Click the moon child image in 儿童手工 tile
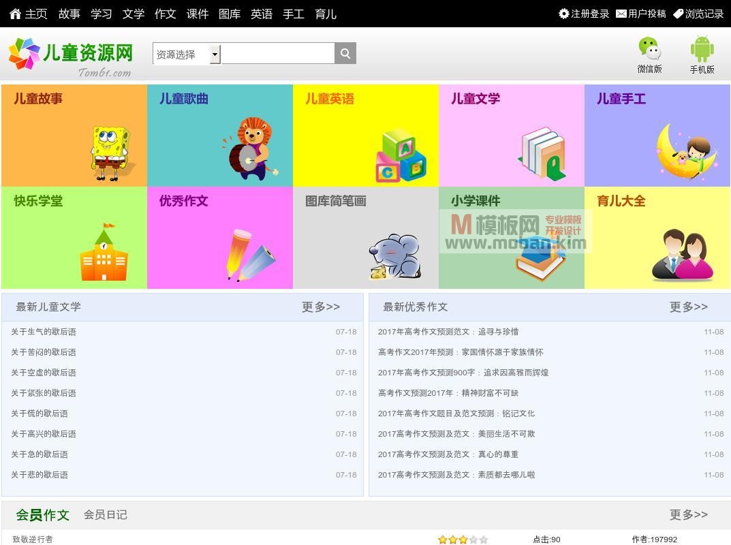 (686, 153)
